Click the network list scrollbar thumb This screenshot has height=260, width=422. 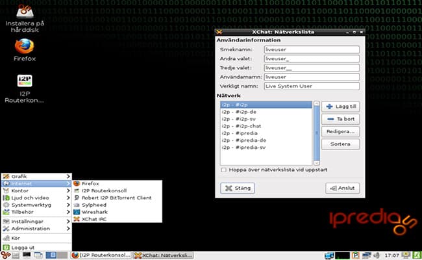pos(317,133)
